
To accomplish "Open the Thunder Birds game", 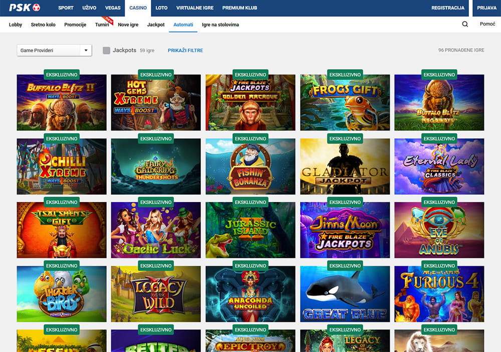I will (62, 294).
